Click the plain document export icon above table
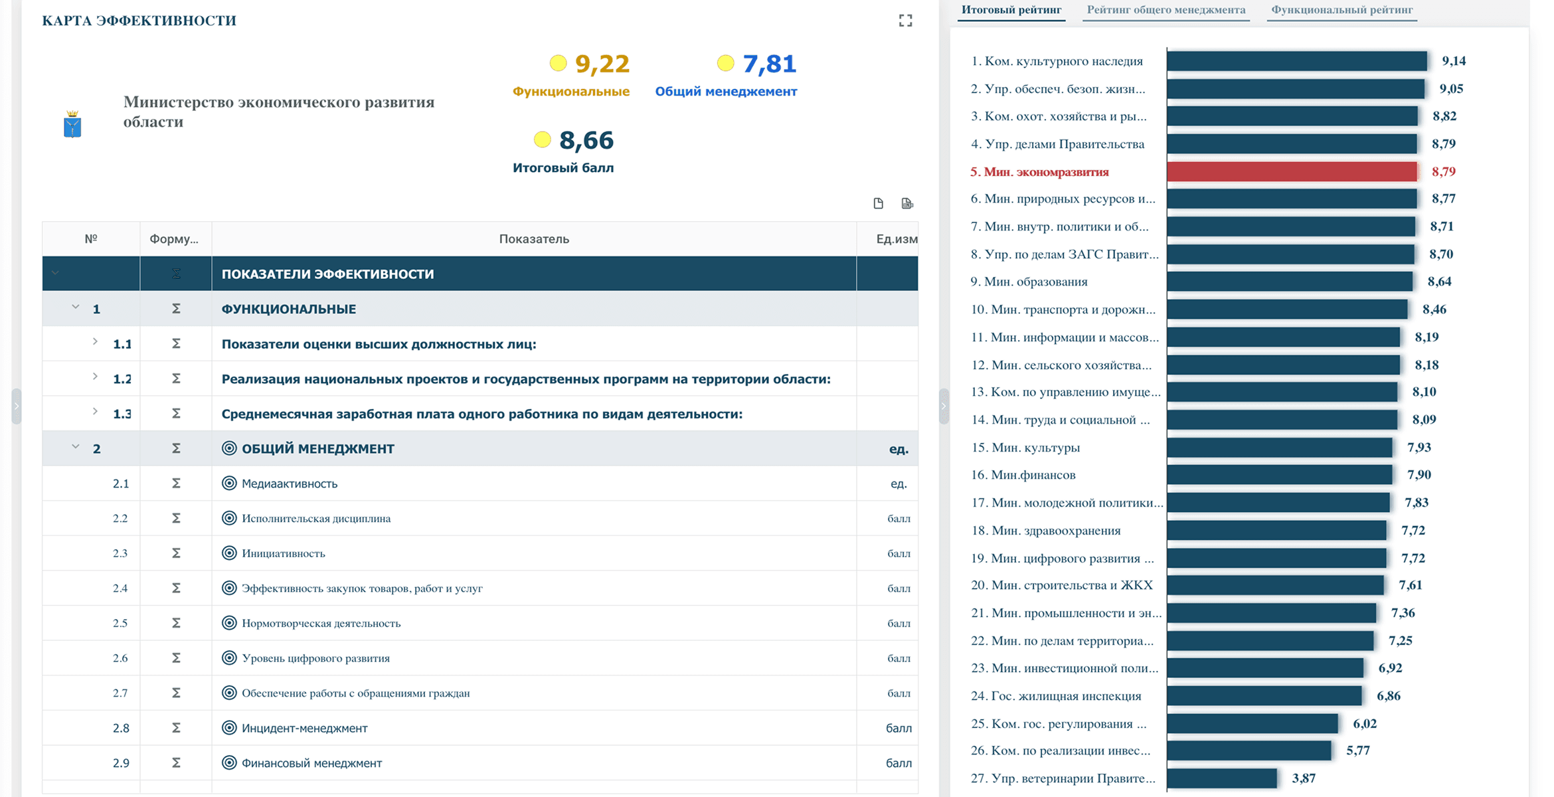 (x=878, y=203)
